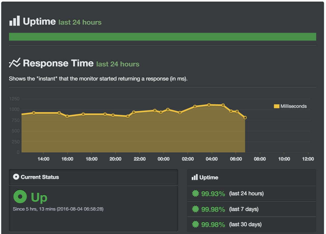Click the green 24-hour uptime bar

point(162,37)
